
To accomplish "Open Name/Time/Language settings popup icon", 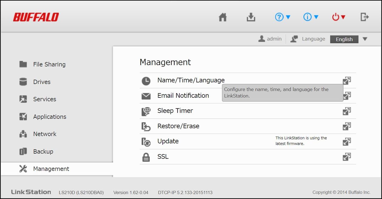I will tap(346, 80).
